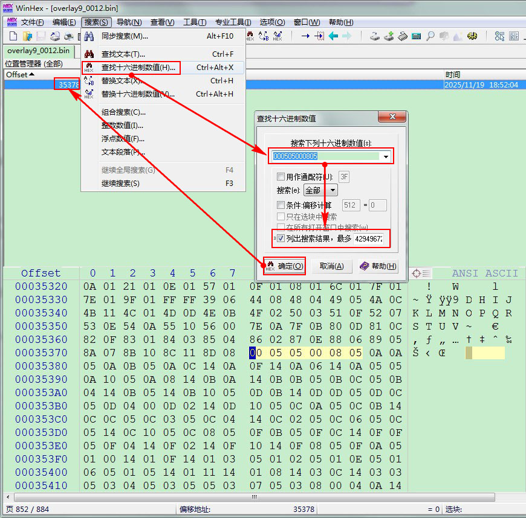The image size is (526, 518).
Task: Click the offset modulo field 512
Action: click(x=351, y=205)
